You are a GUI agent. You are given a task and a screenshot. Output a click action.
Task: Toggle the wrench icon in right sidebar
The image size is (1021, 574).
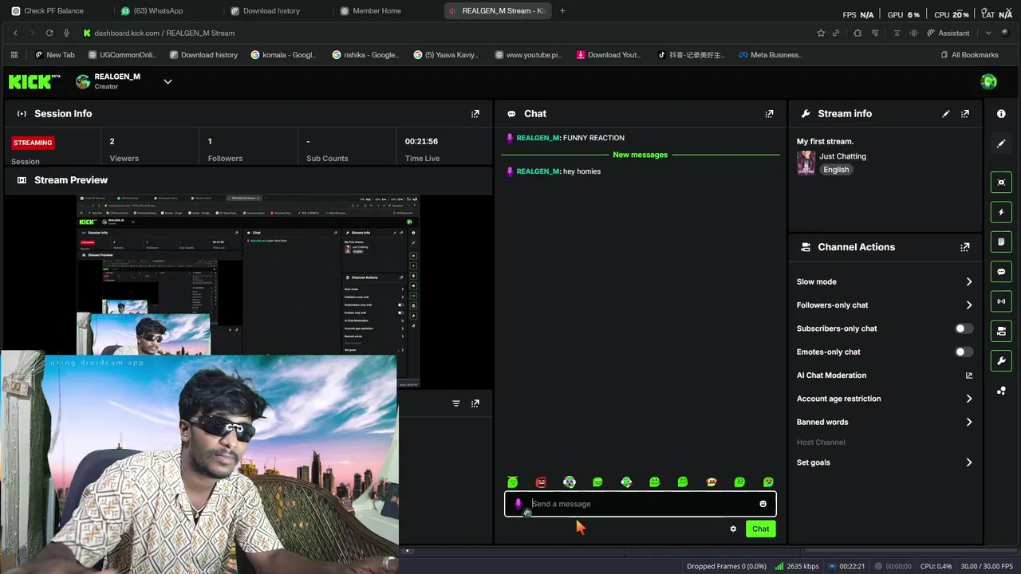[x=1001, y=361]
